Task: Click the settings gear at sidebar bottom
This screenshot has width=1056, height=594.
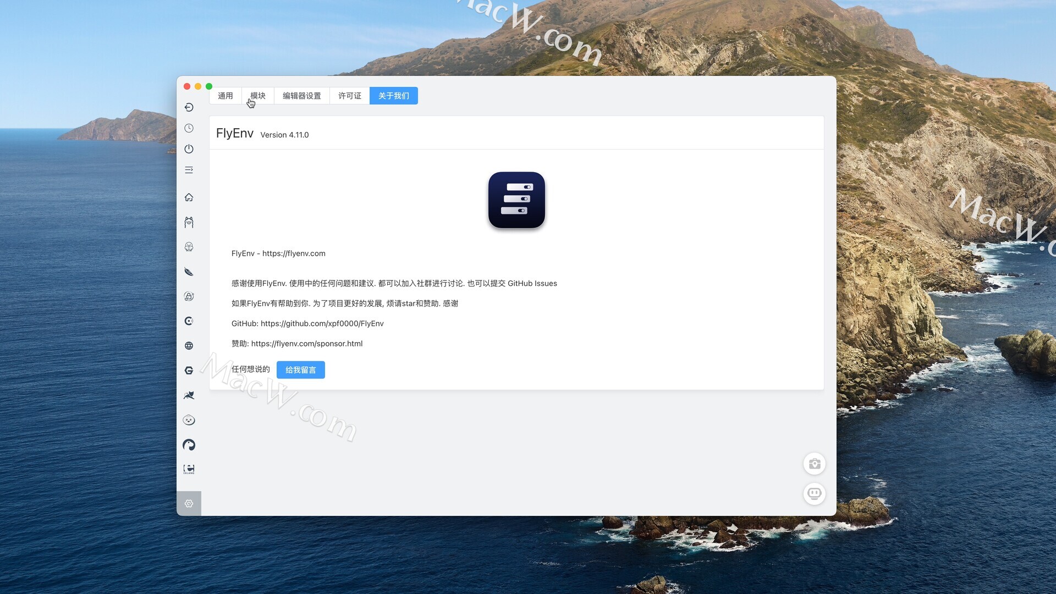Action: click(189, 504)
